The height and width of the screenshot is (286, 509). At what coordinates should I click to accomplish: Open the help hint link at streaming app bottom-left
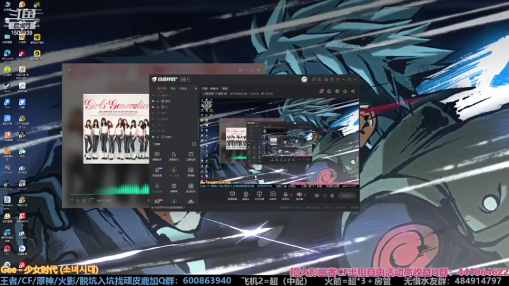click(x=169, y=208)
